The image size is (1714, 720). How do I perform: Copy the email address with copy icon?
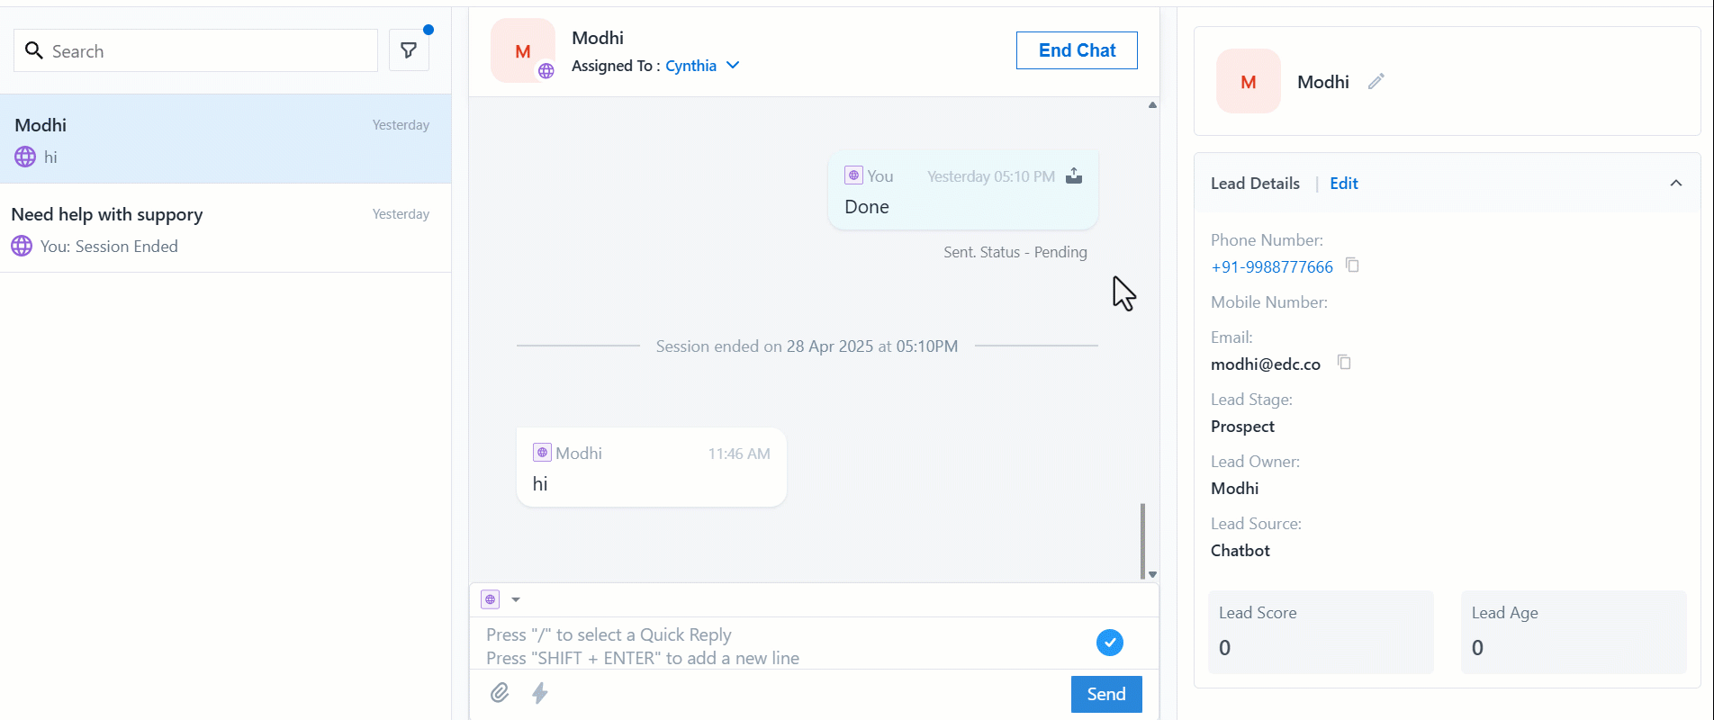[1344, 362]
